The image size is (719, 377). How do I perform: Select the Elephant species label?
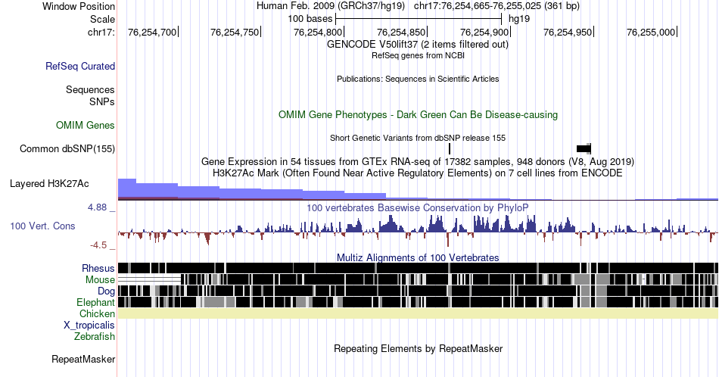pos(95,302)
